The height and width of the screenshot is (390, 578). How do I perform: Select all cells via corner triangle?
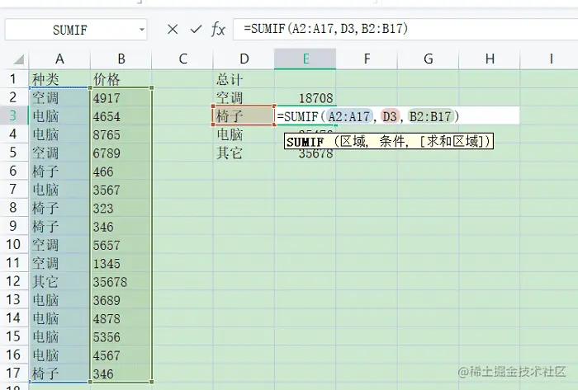click(18, 59)
